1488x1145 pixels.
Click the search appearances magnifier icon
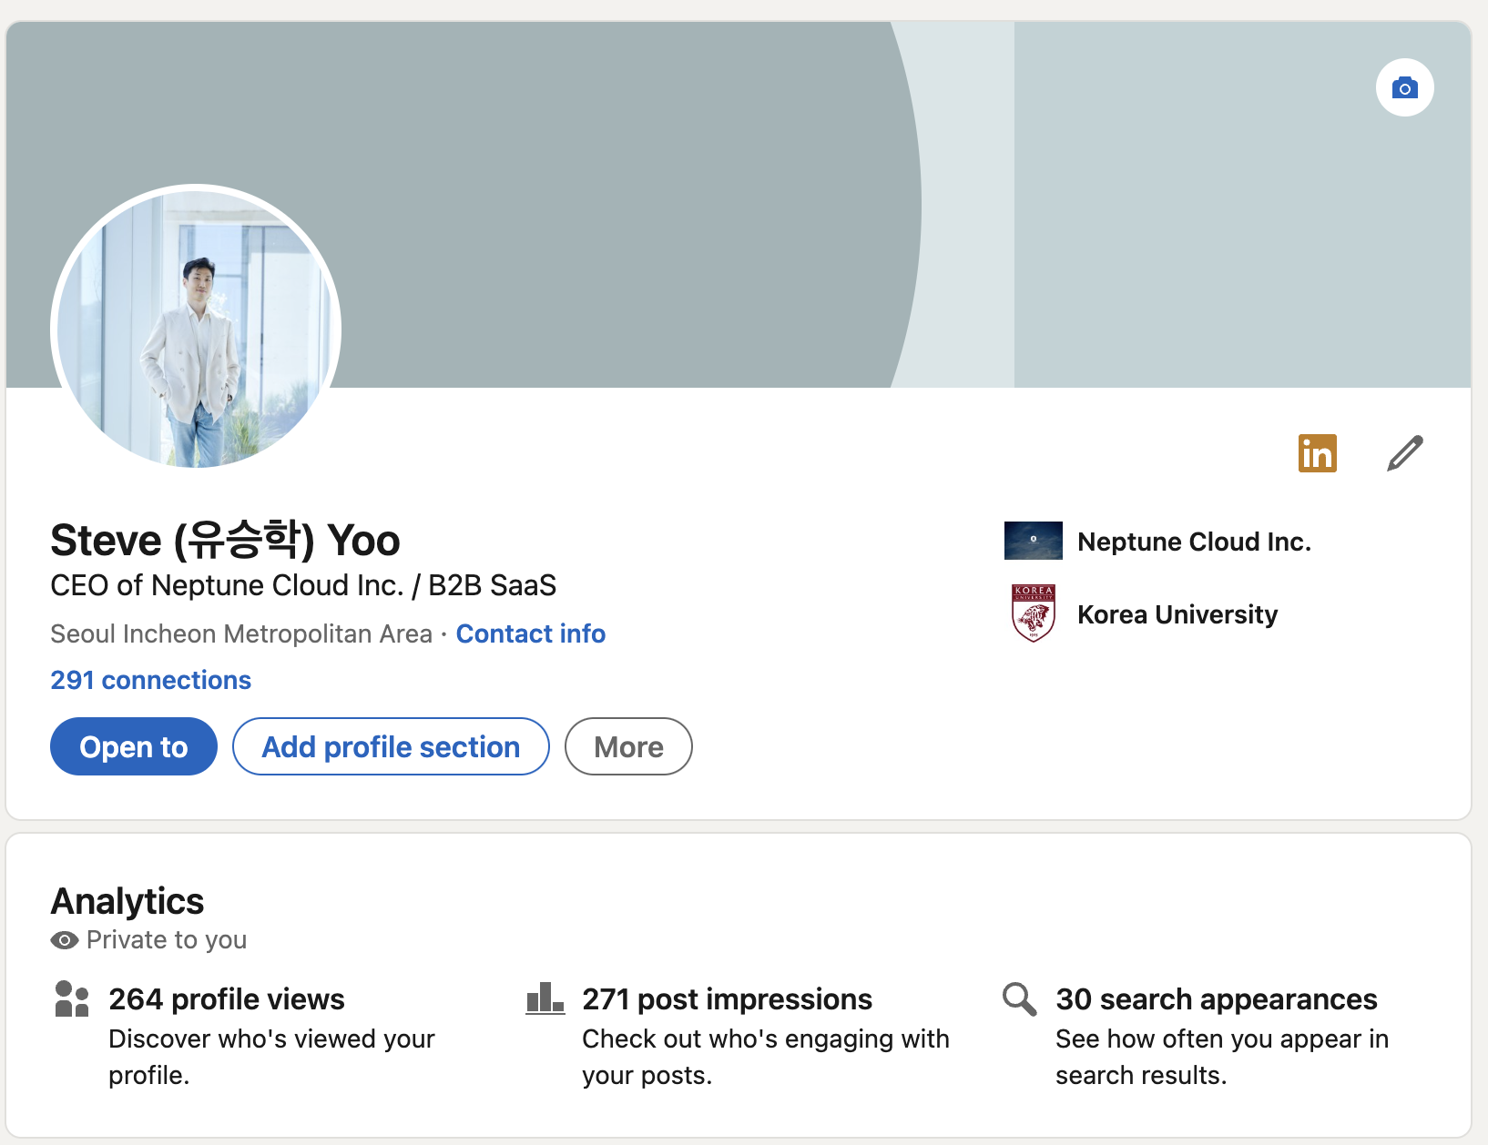pyautogui.click(x=1019, y=998)
